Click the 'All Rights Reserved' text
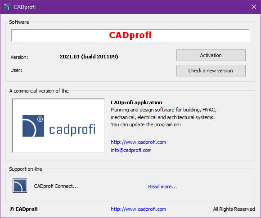Screen dimensions: 261x218 tap(234, 209)
